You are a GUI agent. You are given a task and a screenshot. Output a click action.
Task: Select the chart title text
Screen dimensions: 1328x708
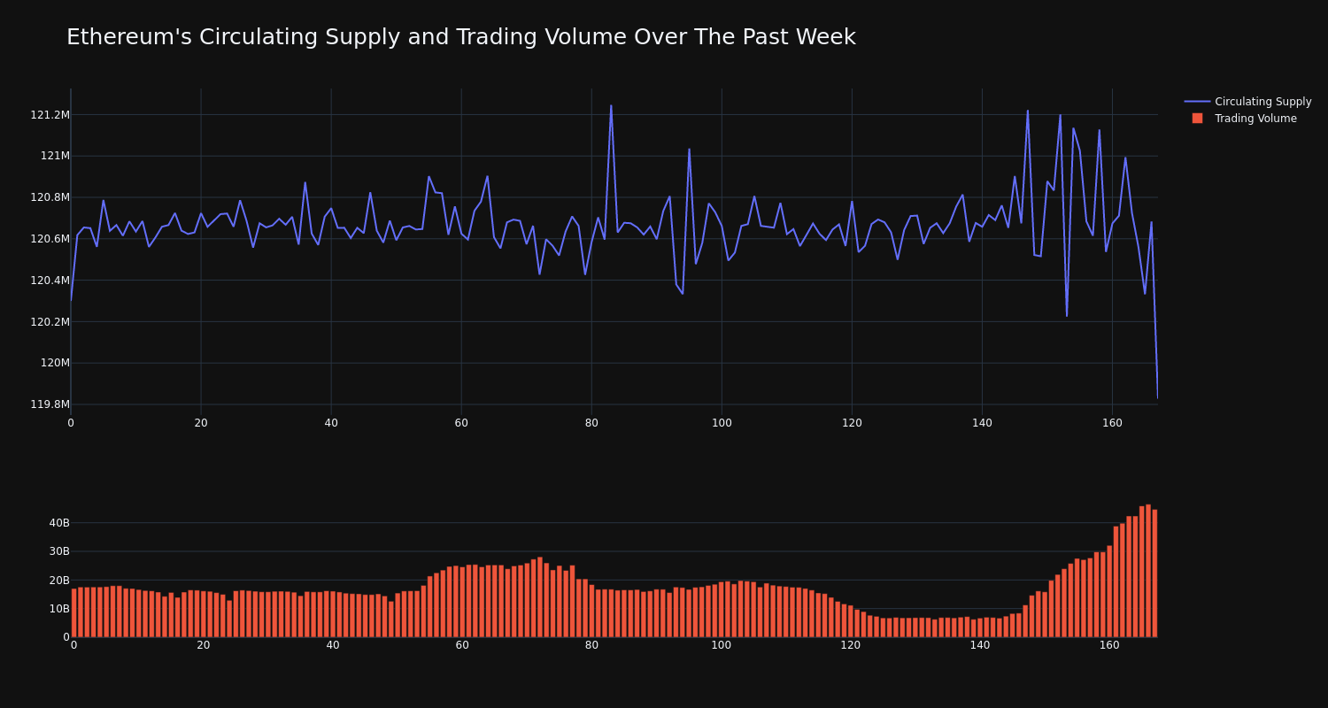tap(460, 37)
